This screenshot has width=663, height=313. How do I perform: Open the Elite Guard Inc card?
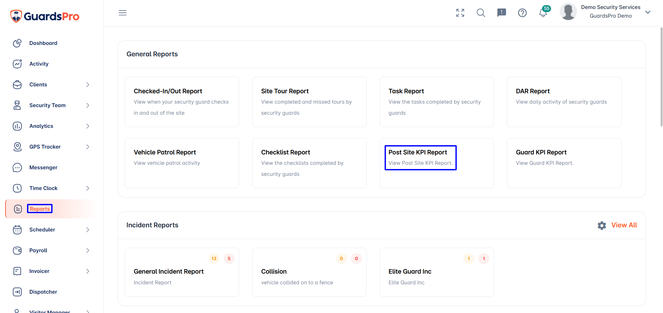[x=437, y=272]
